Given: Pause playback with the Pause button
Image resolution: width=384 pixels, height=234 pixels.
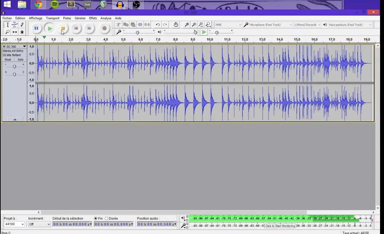Looking at the screenshot, I should pyautogui.click(x=36, y=29).
